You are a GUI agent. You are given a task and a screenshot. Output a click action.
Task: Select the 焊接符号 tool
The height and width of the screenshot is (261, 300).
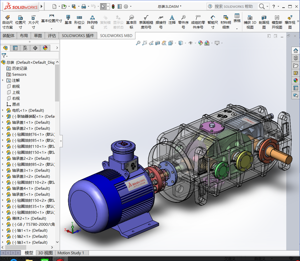coord(161,22)
